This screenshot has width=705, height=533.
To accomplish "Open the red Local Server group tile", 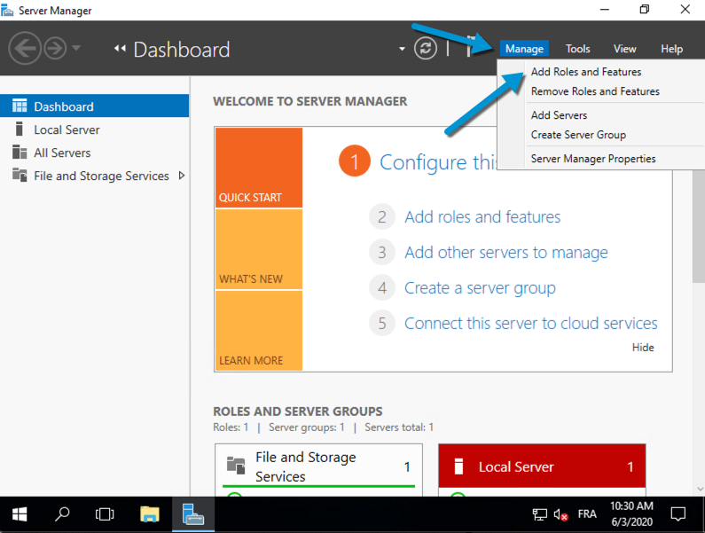I will [542, 469].
